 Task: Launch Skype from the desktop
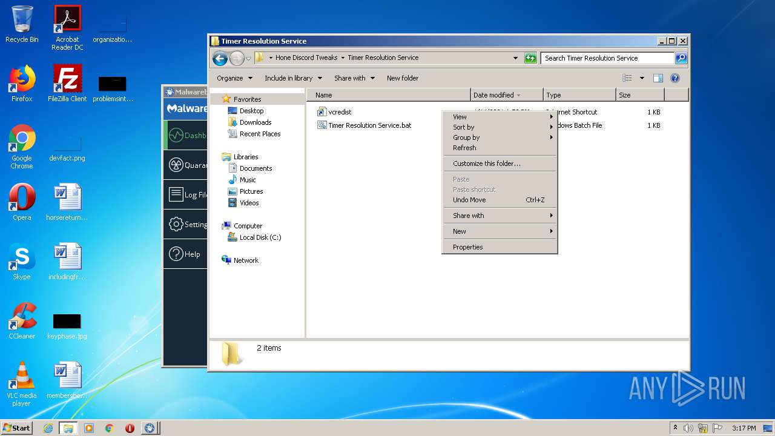pyautogui.click(x=22, y=262)
